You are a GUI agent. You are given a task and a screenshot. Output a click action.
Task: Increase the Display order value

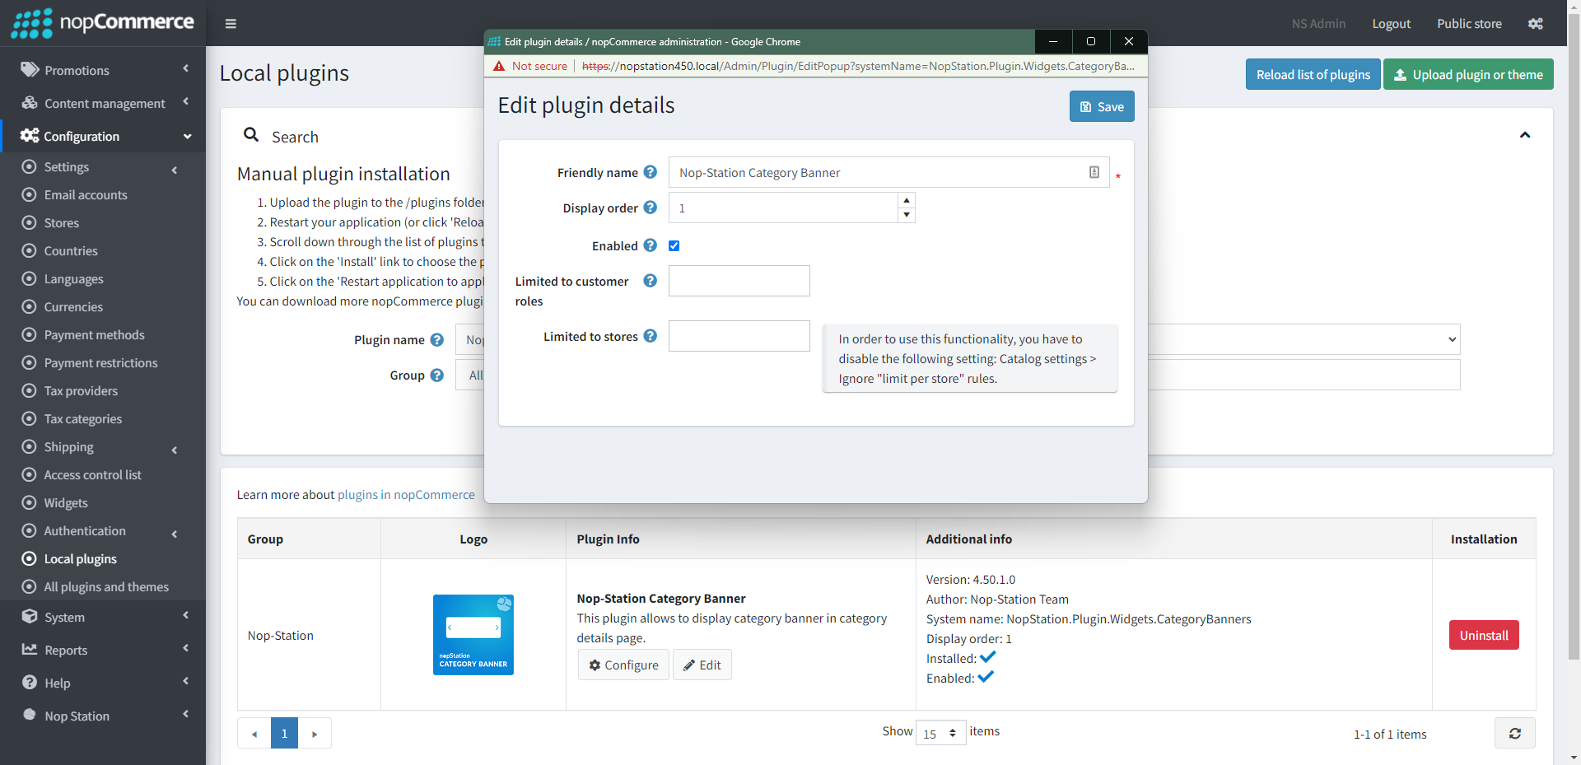[907, 200]
